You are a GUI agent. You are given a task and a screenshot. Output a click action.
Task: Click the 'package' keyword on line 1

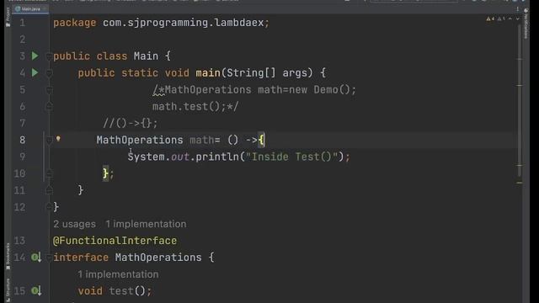point(75,23)
